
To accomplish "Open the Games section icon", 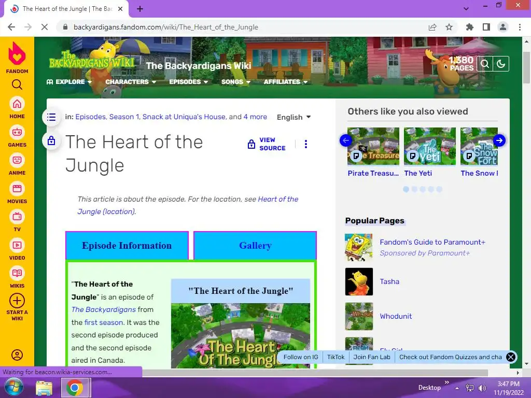I will [17, 132].
